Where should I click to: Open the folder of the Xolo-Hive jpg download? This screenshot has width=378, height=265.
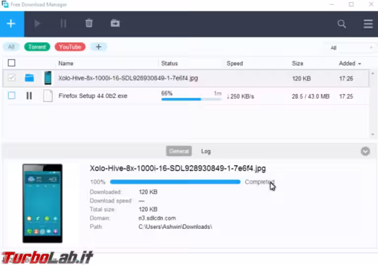[x=30, y=78]
